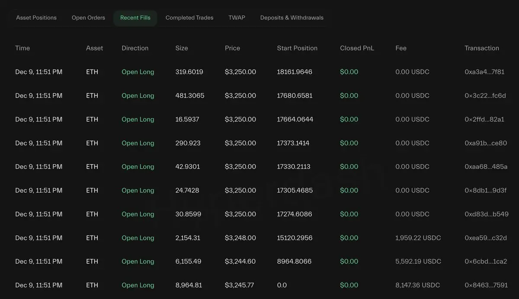Select the Recent Fills tab
Viewport: 519px width, 299px height.
pos(135,18)
